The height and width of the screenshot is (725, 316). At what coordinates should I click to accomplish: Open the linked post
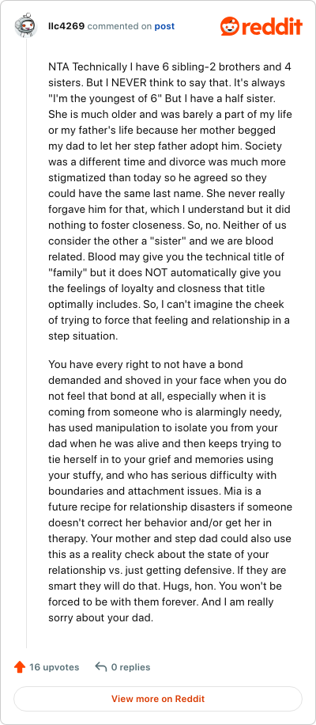(164, 26)
